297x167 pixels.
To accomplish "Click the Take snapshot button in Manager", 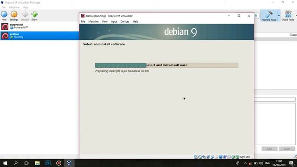I will click(269, 149).
